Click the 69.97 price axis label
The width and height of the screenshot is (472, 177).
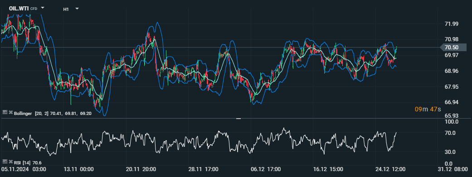click(451, 55)
